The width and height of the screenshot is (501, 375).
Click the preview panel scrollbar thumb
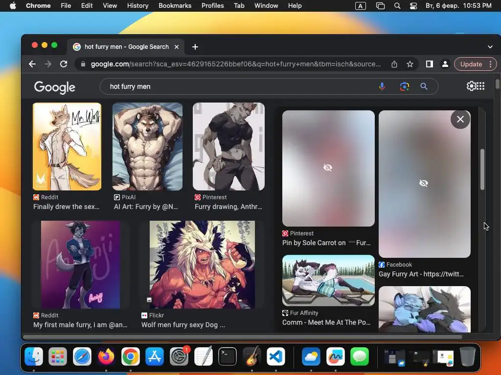point(482,169)
